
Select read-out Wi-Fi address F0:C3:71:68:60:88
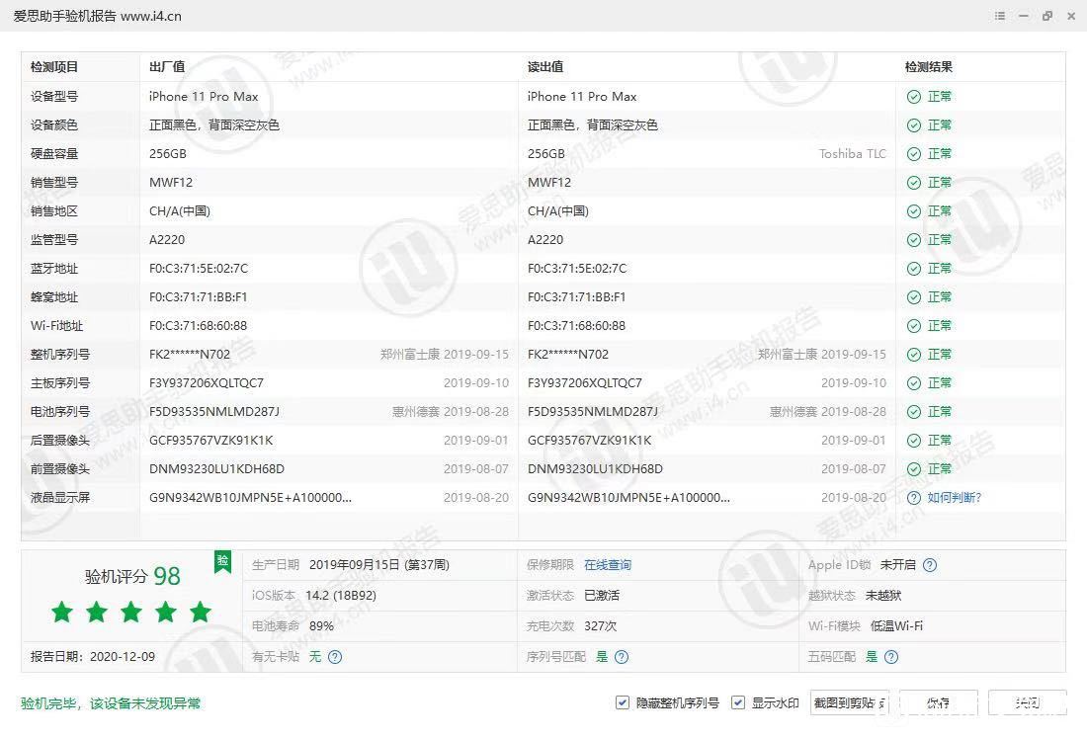pos(576,326)
